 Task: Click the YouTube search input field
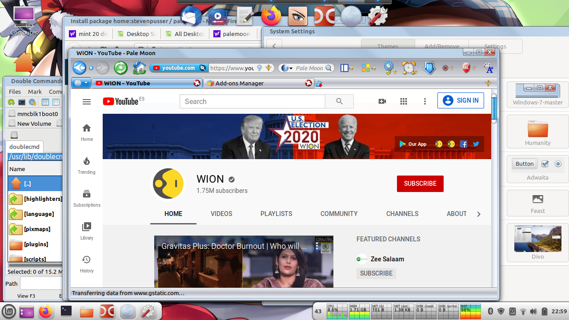click(252, 101)
